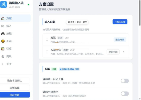Move 五笔拼音 scheme up with the arrow
This screenshot has height=100, width=141.
point(47,50)
